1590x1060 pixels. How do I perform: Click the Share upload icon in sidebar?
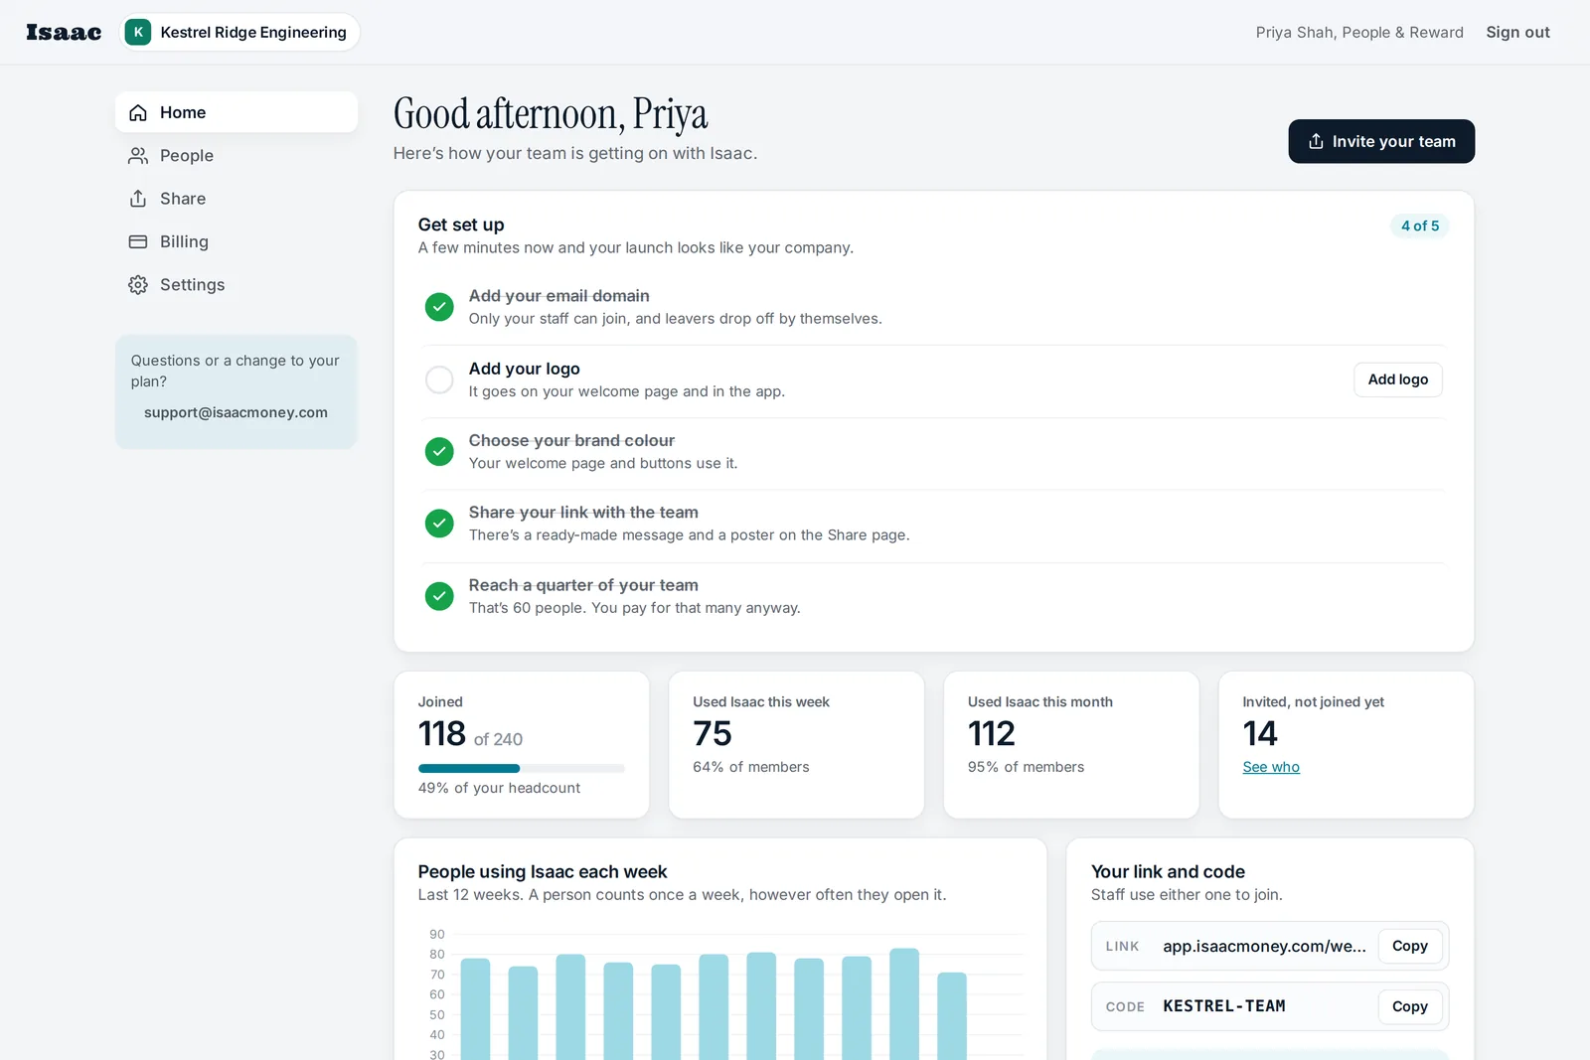coord(138,199)
